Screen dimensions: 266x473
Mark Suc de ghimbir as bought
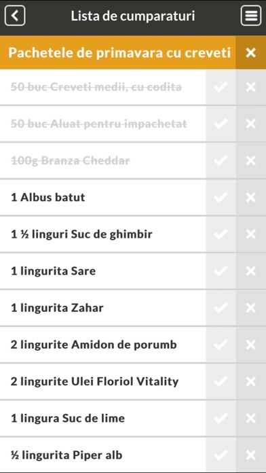tap(221, 234)
